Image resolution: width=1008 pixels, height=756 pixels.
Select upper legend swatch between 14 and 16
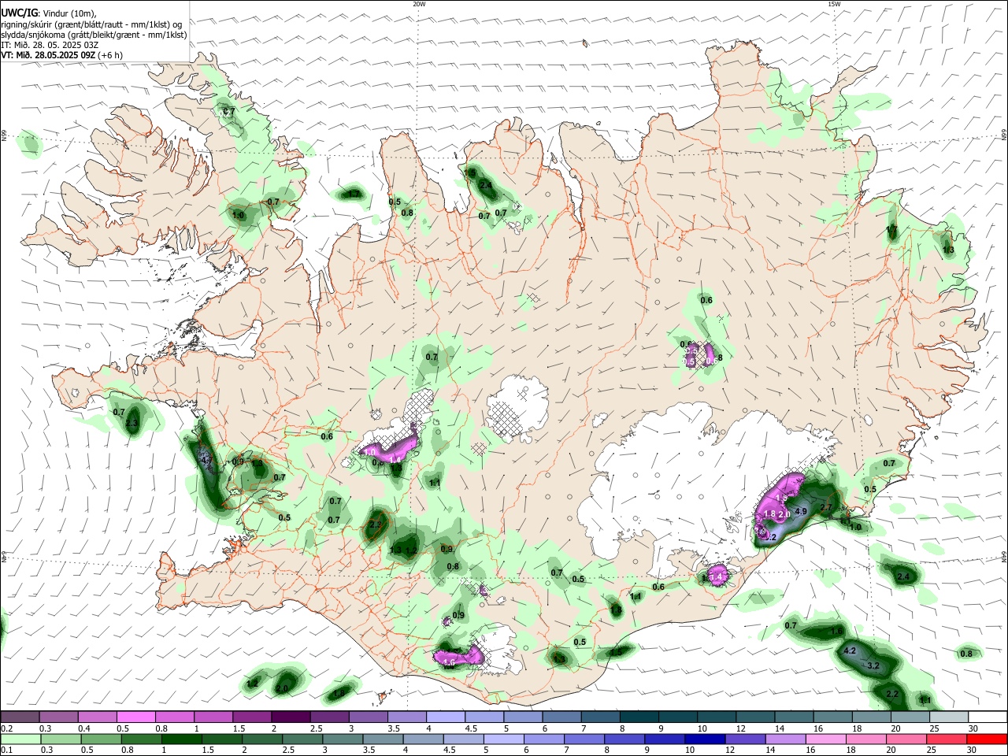coord(793,717)
